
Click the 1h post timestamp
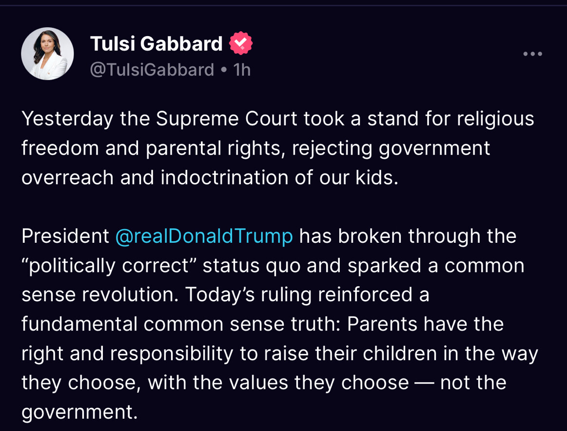coord(242,70)
